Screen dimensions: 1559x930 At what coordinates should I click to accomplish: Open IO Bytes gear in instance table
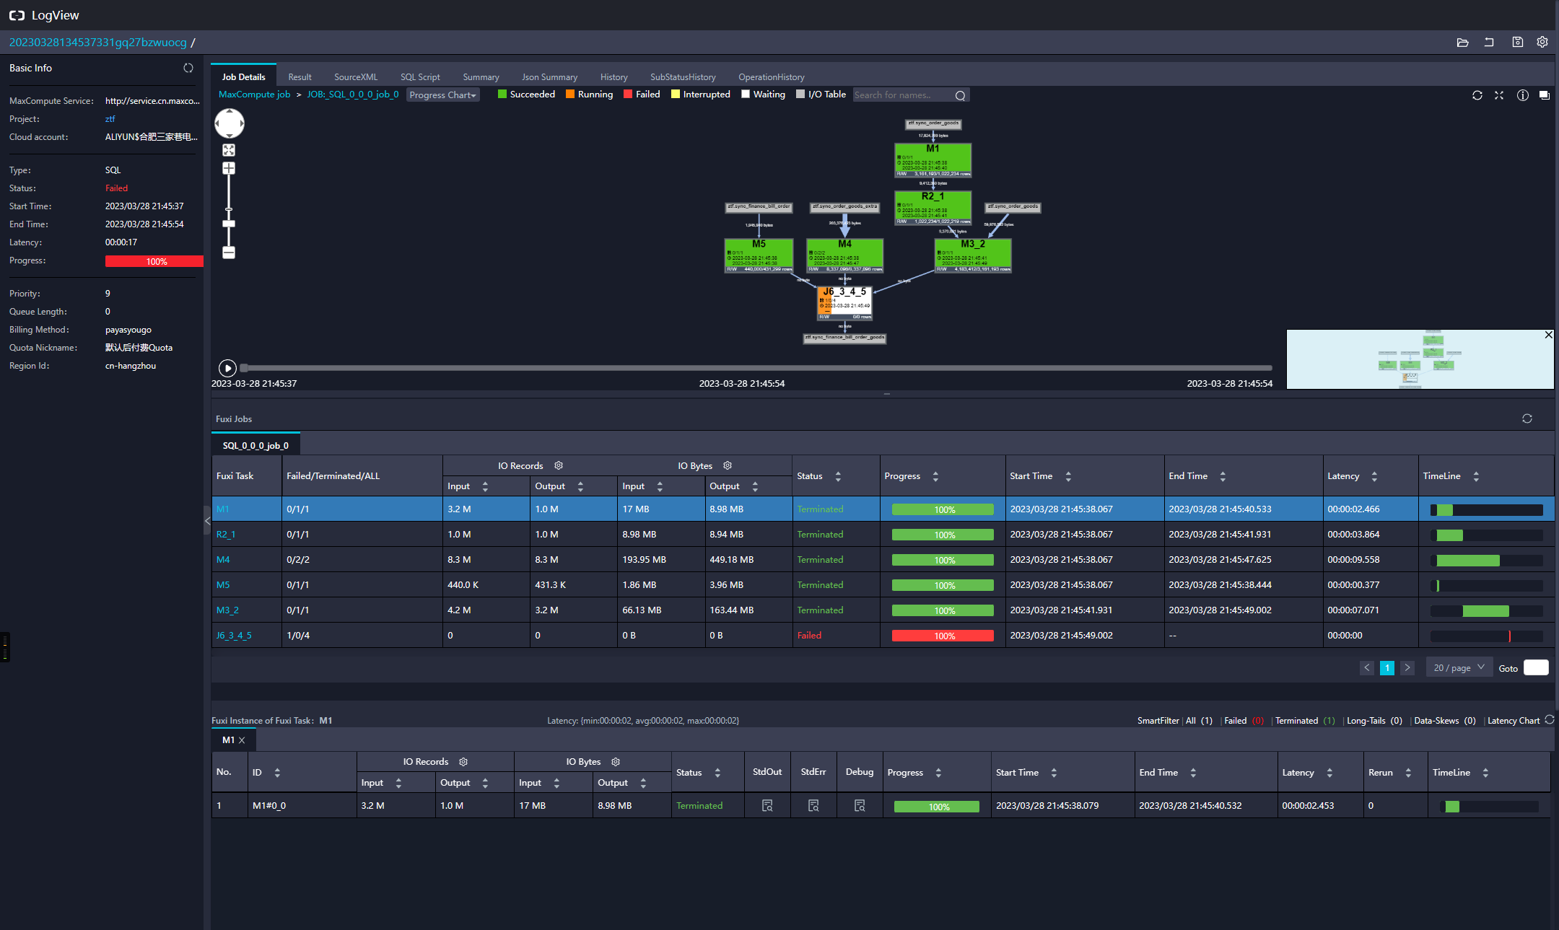616,761
